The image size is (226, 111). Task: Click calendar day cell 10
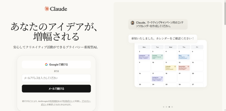[x=157, y=66]
